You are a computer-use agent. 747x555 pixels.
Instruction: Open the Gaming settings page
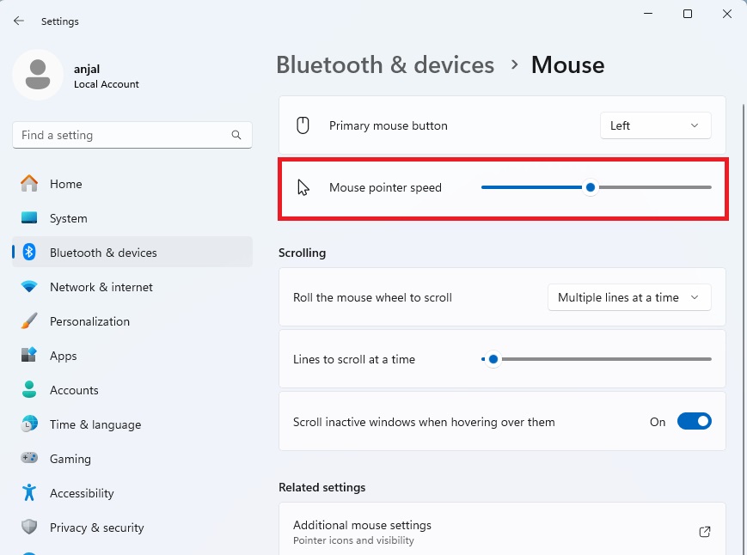[132, 459]
